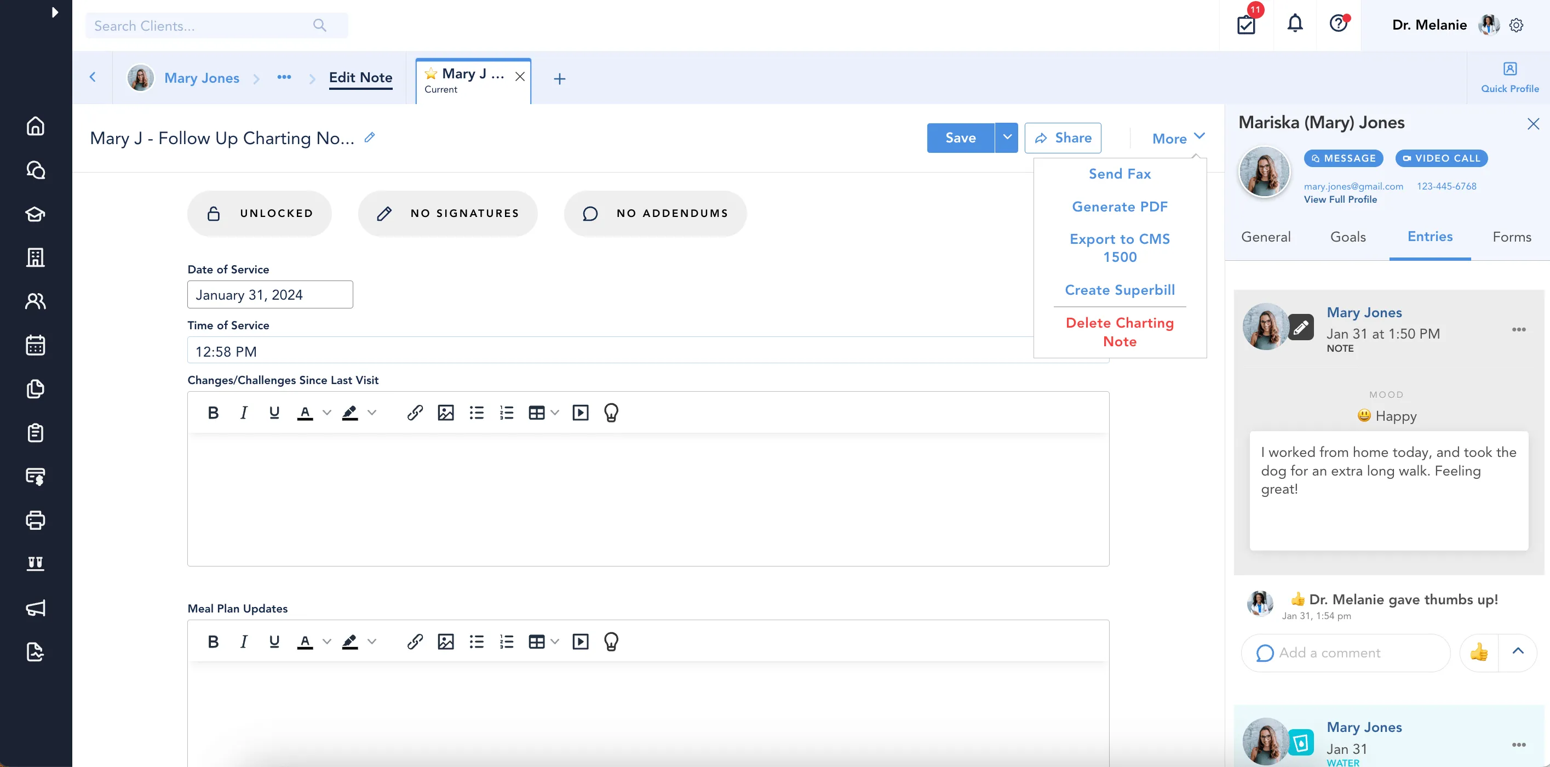Select Create Superbill from the More menu
Viewport: 1550px width, 767px height.
pyautogui.click(x=1119, y=290)
